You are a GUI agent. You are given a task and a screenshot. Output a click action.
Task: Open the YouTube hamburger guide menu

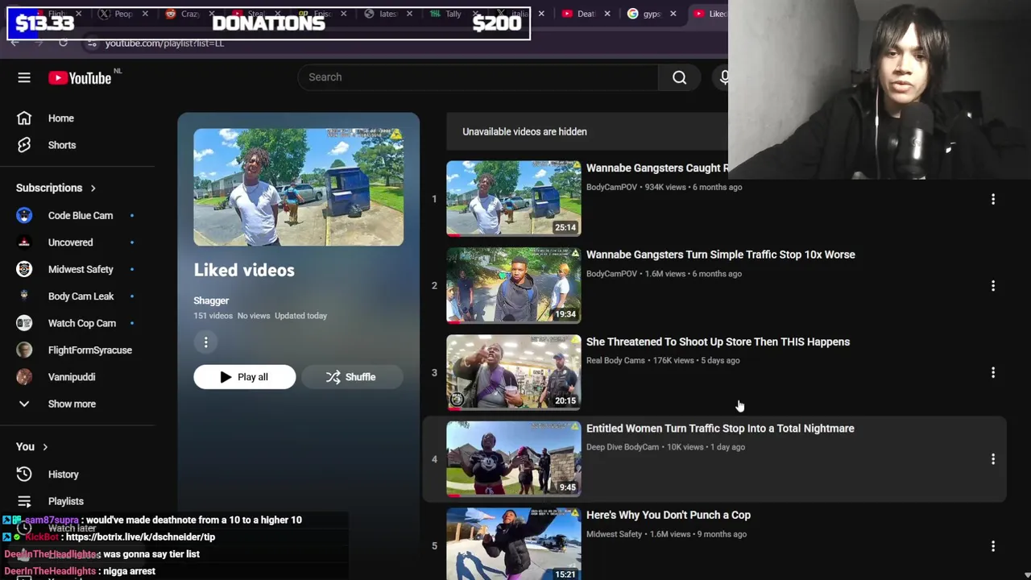(24, 77)
